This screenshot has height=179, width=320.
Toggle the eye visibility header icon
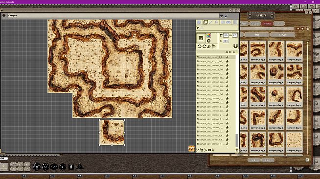(227, 52)
